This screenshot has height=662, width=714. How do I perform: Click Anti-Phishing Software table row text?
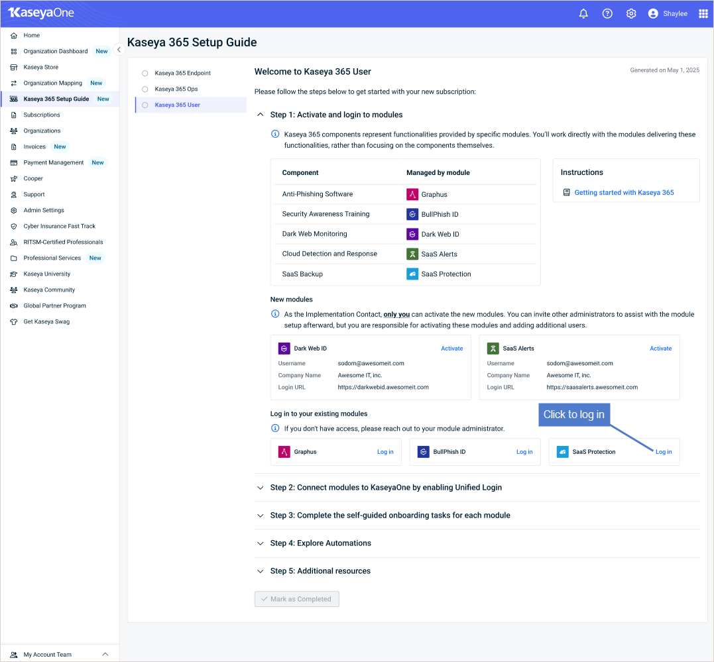tap(318, 194)
